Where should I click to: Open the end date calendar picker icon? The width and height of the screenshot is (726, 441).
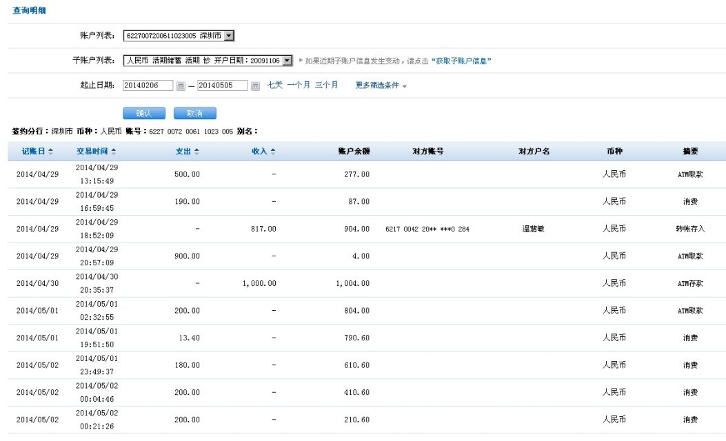click(255, 86)
